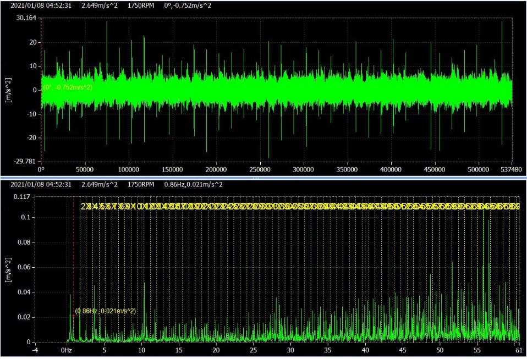
Task: Click the 0° -0.752m/s^2 cursor label in the waveform
Action: pyautogui.click(x=68, y=87)
